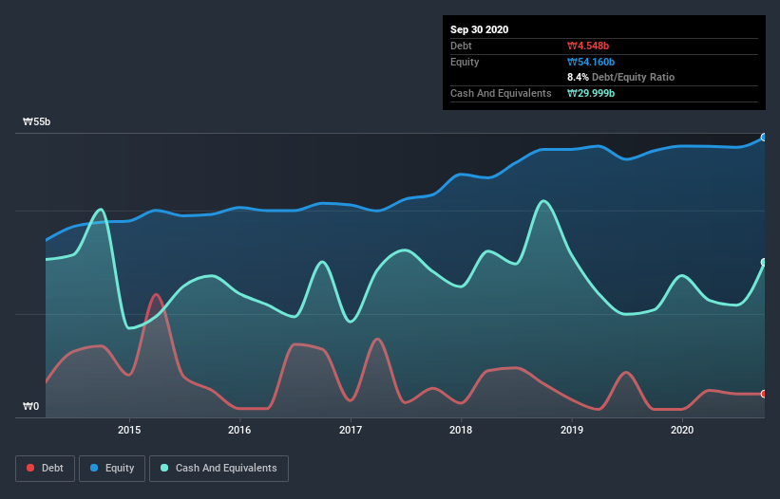The height and width of the screenshot is (499, 780).
Task: Click the Cash And Equivalents tooltip label
Action: point(501,93)
